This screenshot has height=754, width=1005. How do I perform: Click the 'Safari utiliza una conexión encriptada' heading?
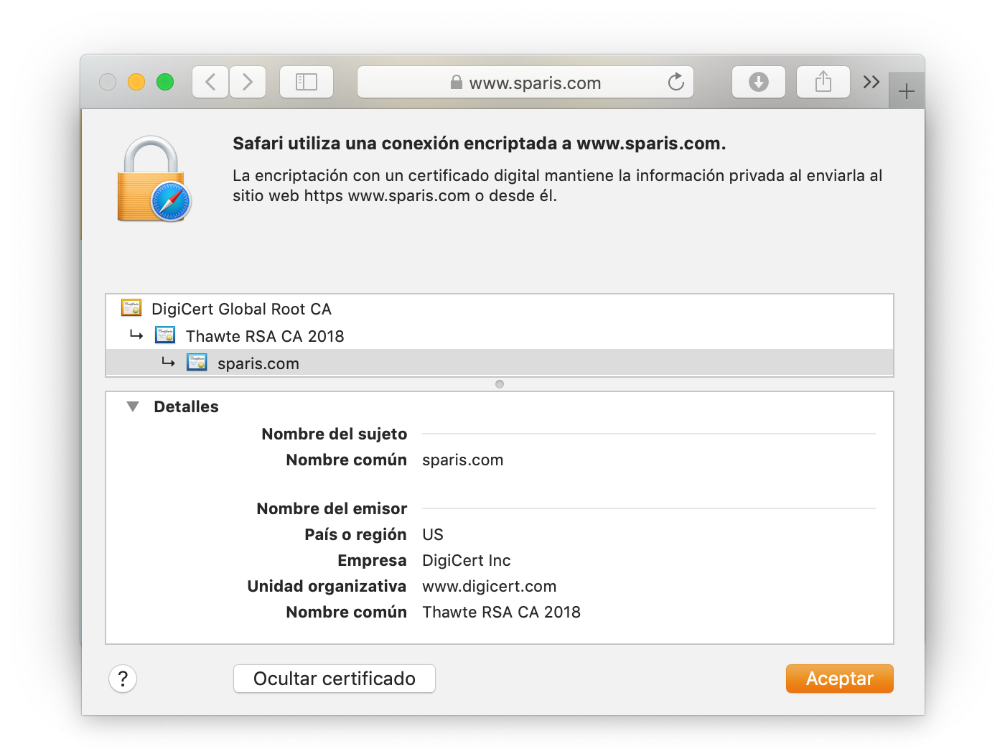click(480, 144)
